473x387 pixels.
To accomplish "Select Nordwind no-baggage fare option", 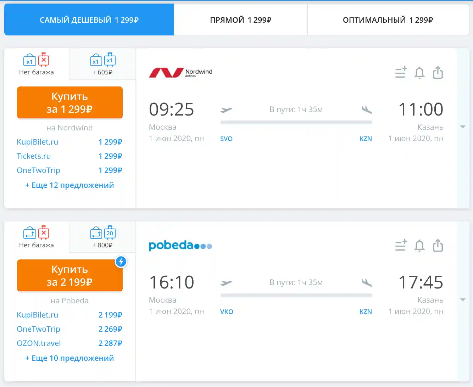I will (37, 64).
